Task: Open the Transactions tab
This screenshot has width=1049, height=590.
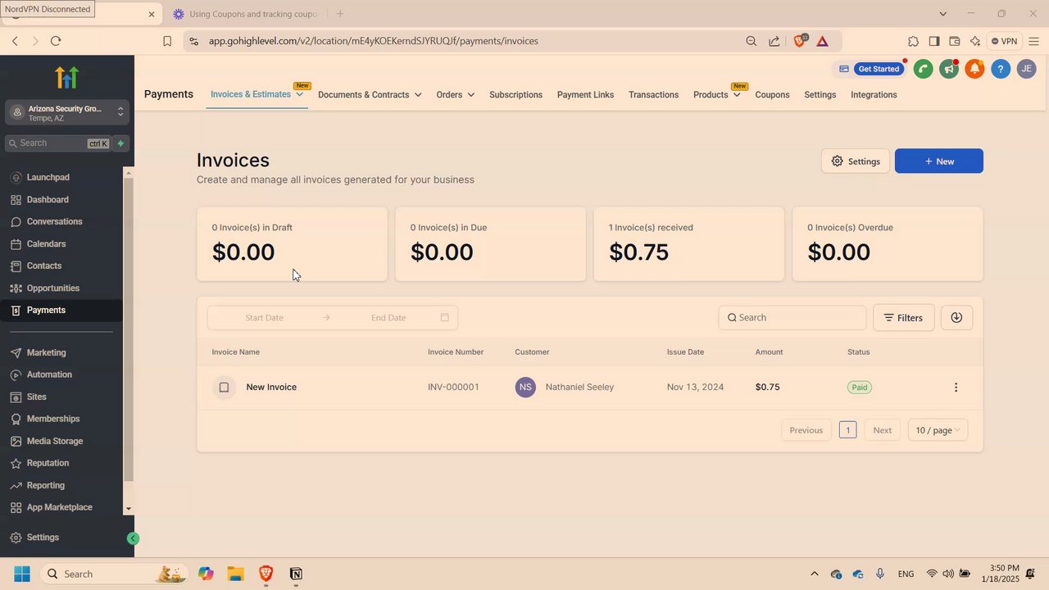Action: pyautogui.click(x=653, y=95)
